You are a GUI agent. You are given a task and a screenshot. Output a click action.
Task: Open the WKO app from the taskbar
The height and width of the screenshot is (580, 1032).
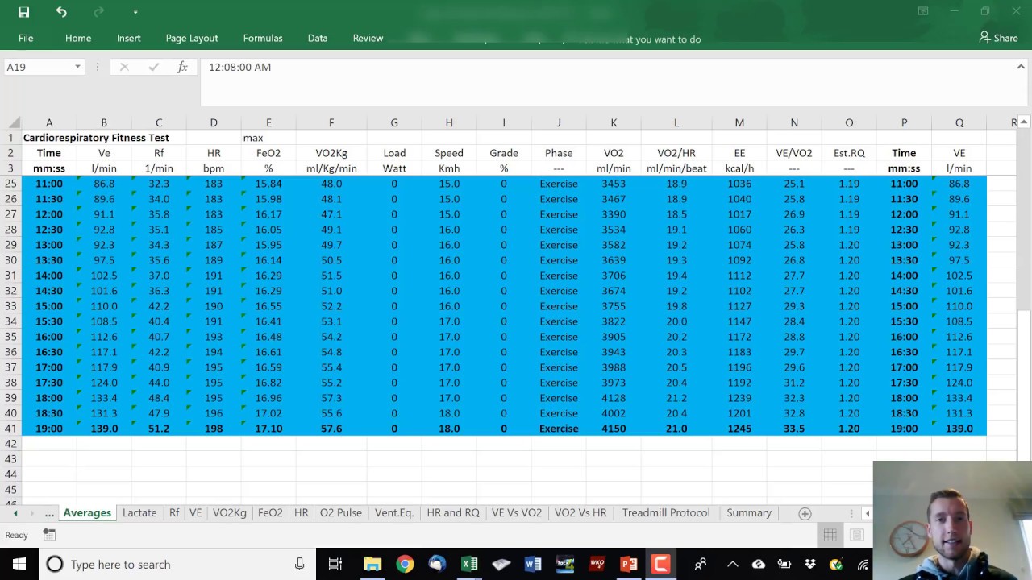pyautogui.click(x=597, y=564)
